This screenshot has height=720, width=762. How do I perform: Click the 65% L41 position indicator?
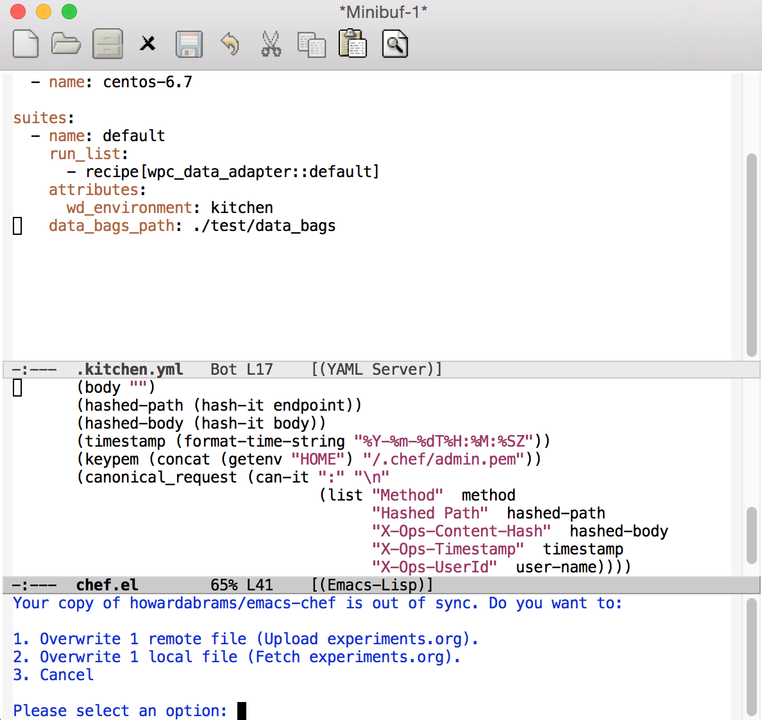point(242,585)
